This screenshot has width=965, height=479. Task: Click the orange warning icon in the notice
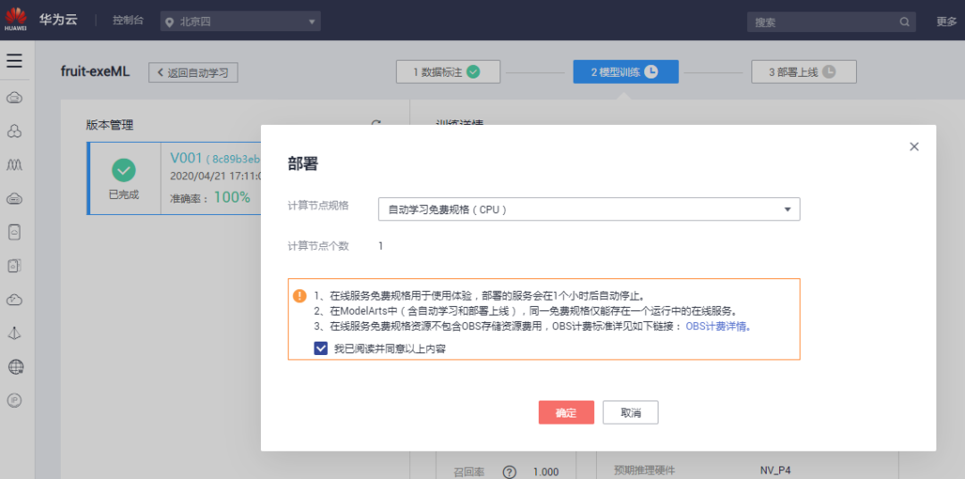(299, 295)
